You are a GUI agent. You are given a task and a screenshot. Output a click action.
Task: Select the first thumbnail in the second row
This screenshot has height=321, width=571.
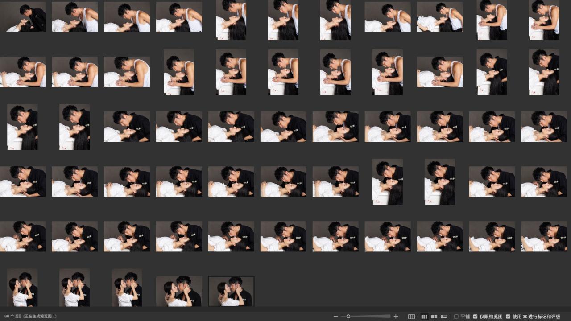(23, 72)
